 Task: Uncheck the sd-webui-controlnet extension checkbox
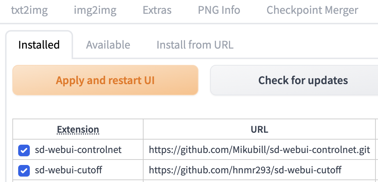pyautogui.click(x=24, y=150)
